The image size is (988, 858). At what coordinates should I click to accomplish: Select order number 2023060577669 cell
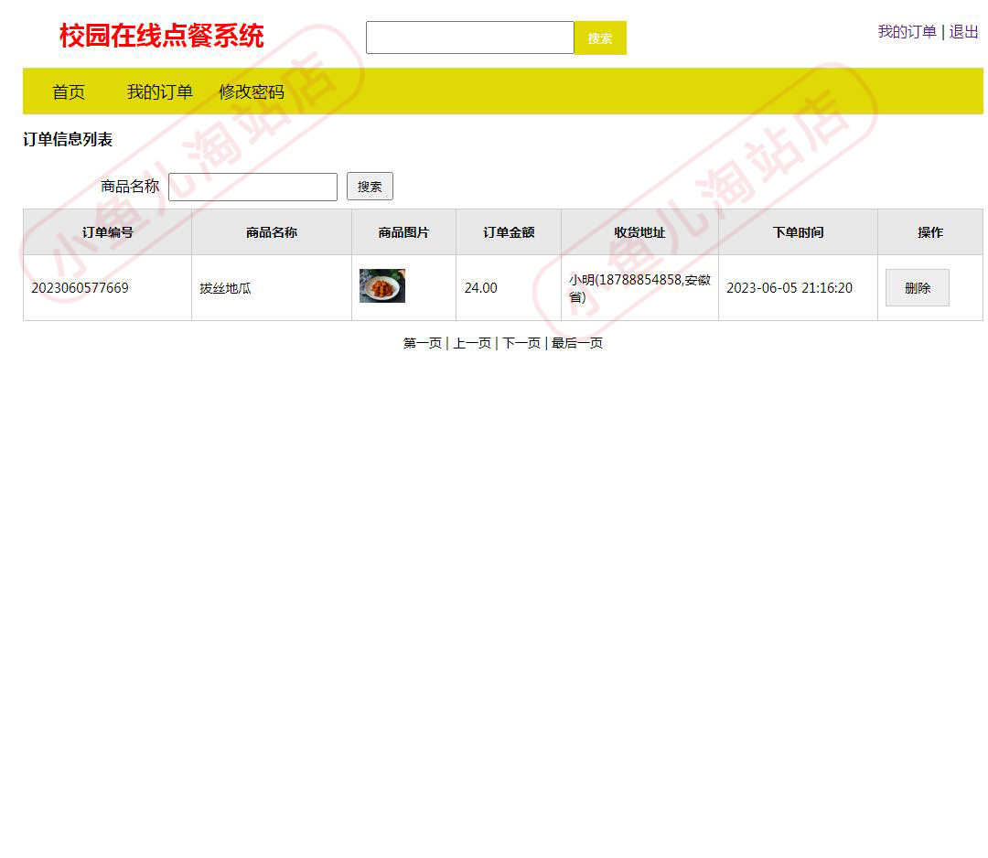108,288
